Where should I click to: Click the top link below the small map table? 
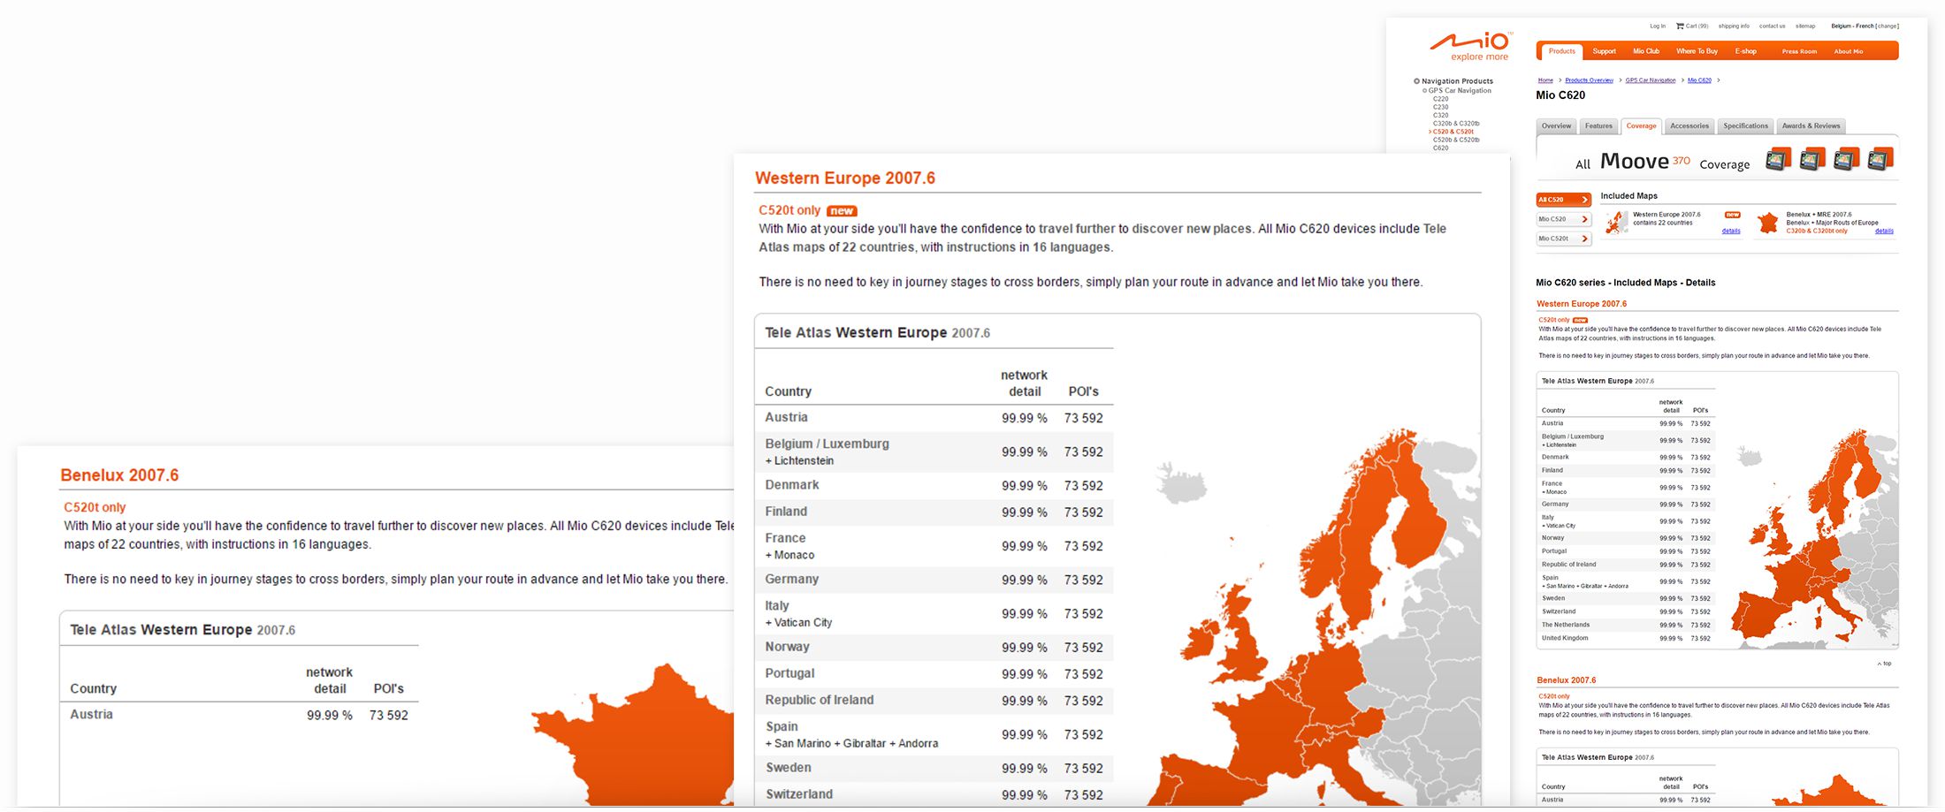coord(1885,663)
